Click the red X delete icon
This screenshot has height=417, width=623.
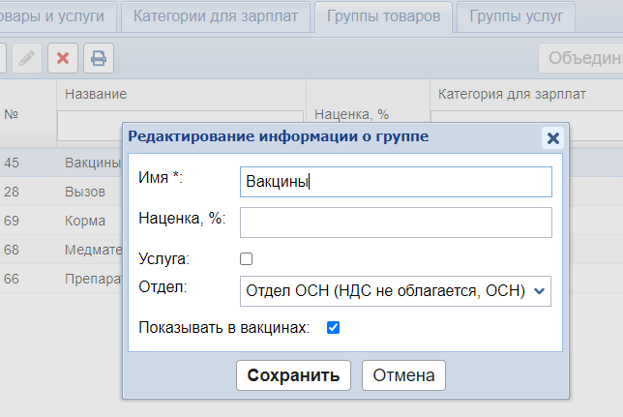63,58
